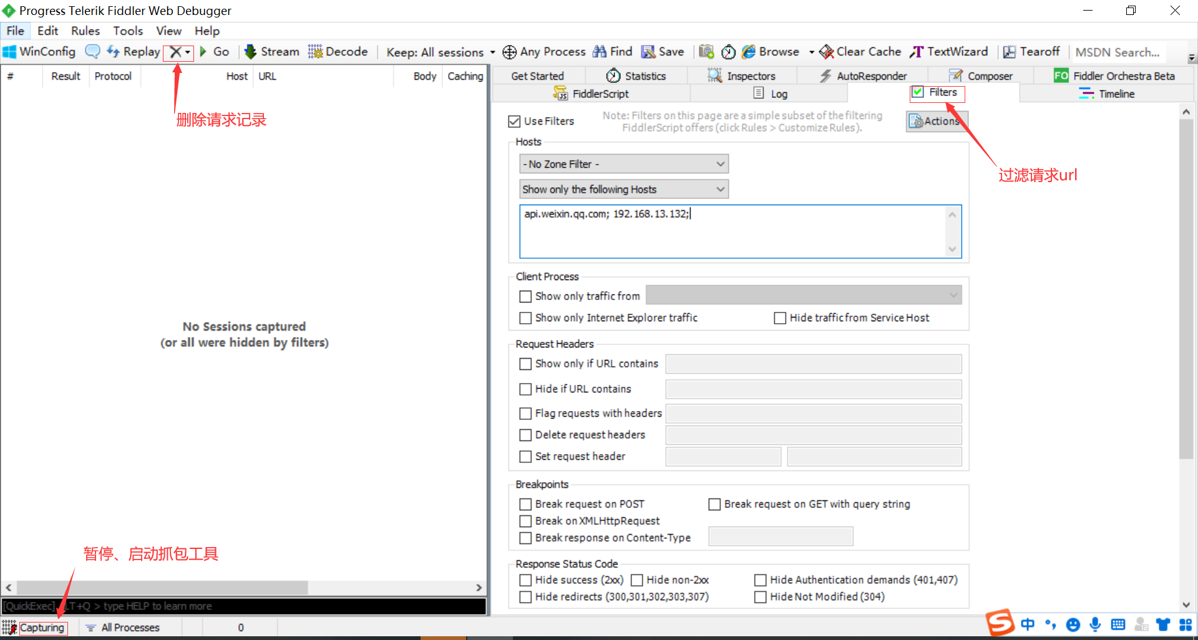Open the Find sessions dialog
The height and width of the screenshot is (640, 1198).
click(612, 52)
